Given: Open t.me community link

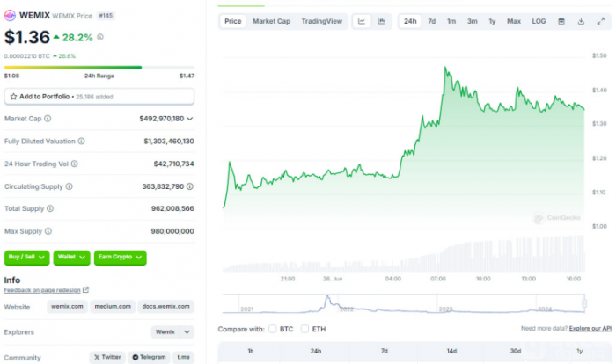Looking at the screenshot, I should coord(183,357).
